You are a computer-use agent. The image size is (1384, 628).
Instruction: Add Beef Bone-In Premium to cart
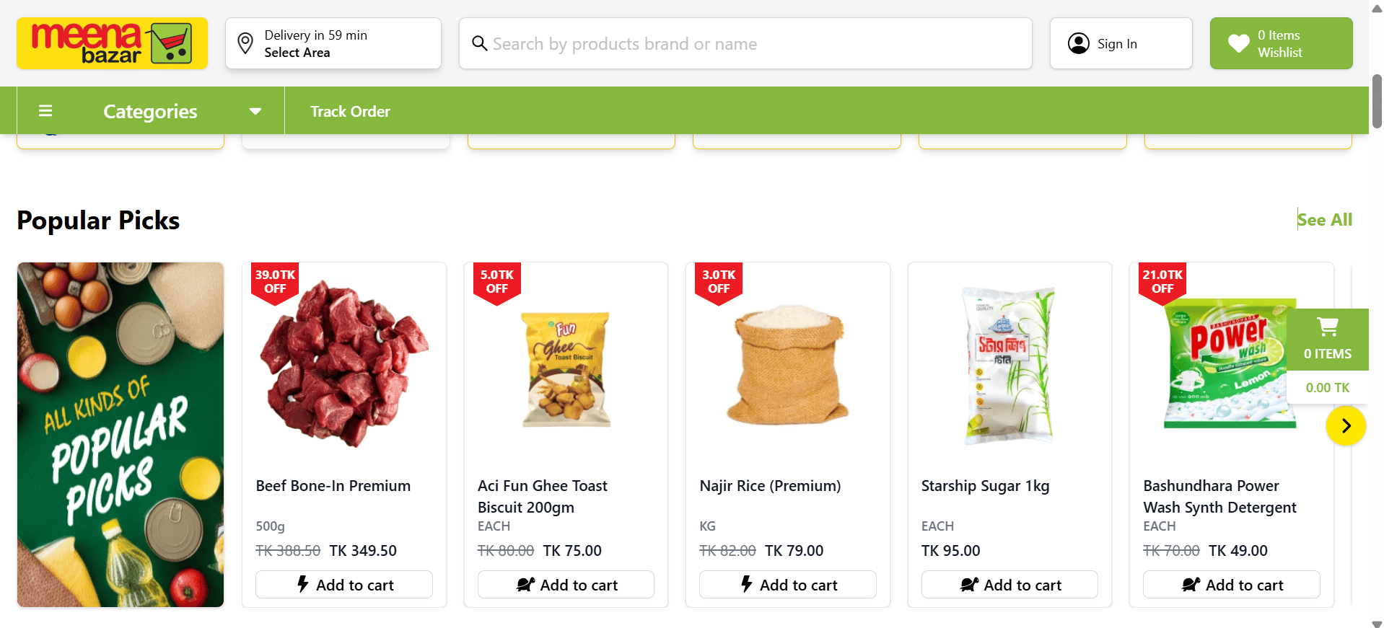pyautogui.click(x=344, y=585)
